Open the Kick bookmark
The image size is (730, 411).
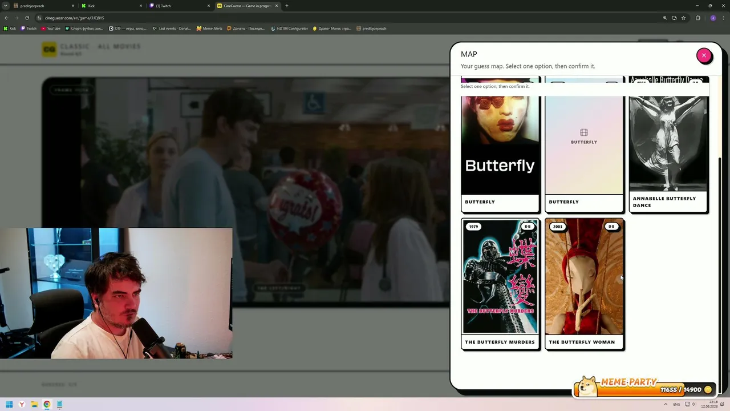click(x=10, y=29)
